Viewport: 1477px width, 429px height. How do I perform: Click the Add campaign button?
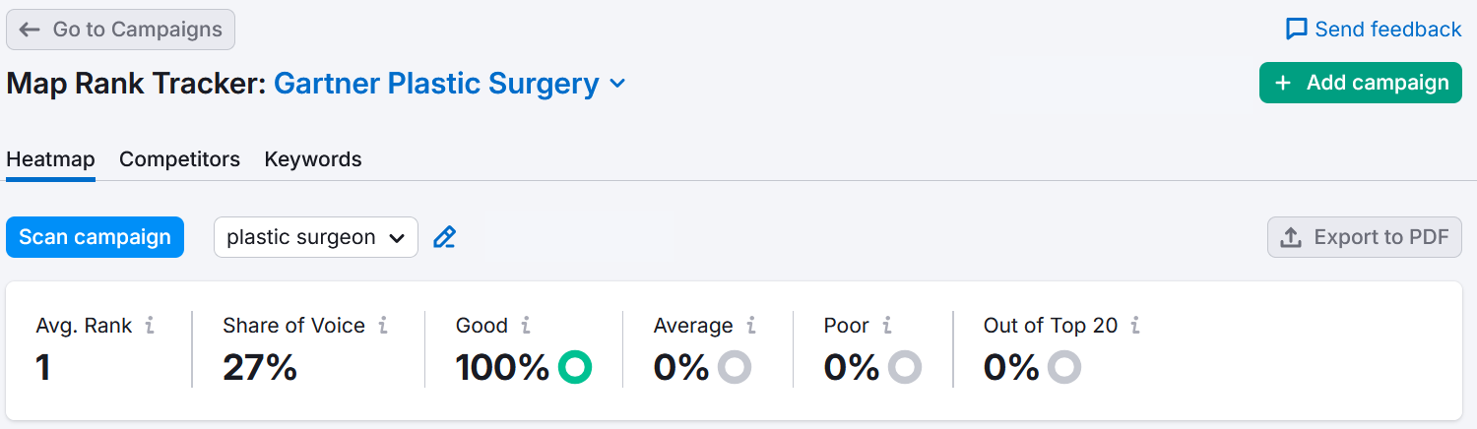click(1360, 84)
